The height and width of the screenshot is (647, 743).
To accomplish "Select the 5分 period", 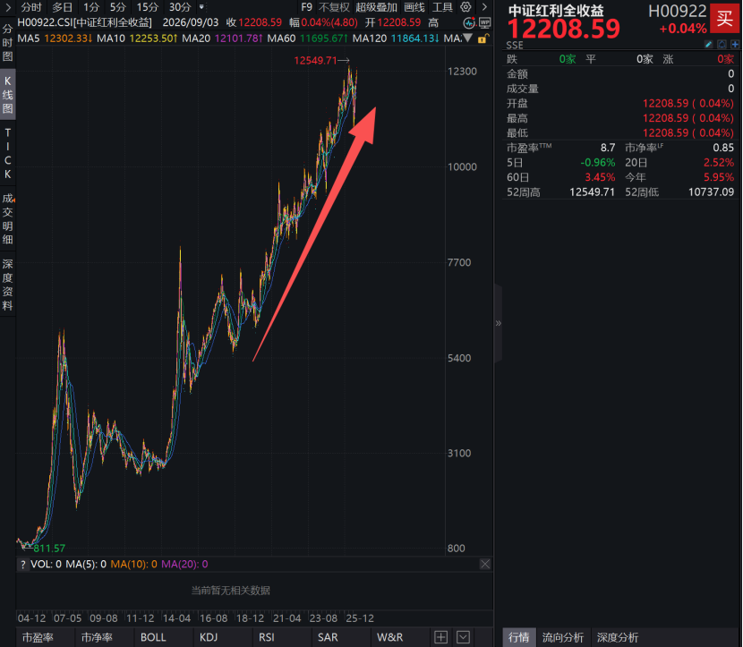I will click(x=118, y=7).
